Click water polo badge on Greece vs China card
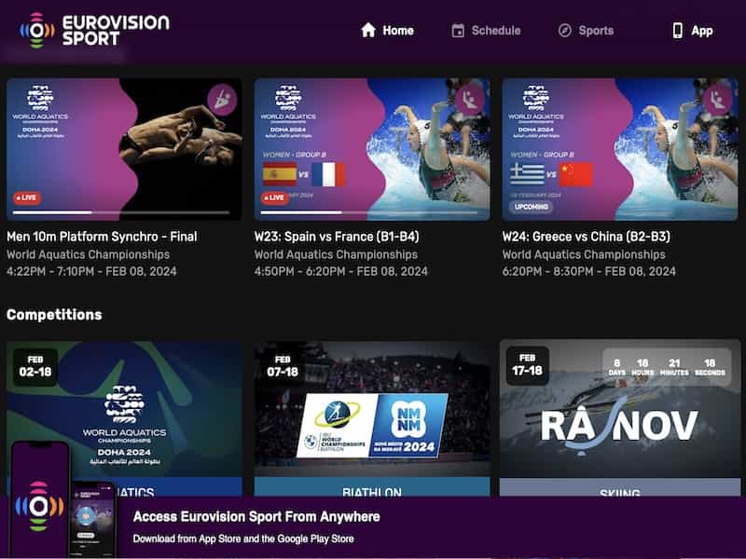 pyautogui.click(x=718, y=100)
